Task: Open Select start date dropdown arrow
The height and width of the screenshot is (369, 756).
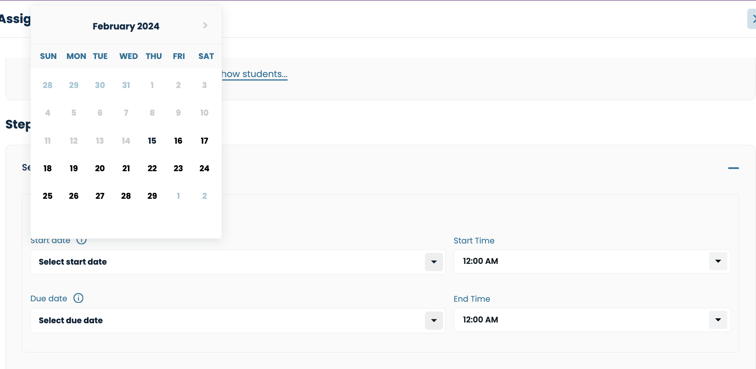Action: click(x=434, y=262)
